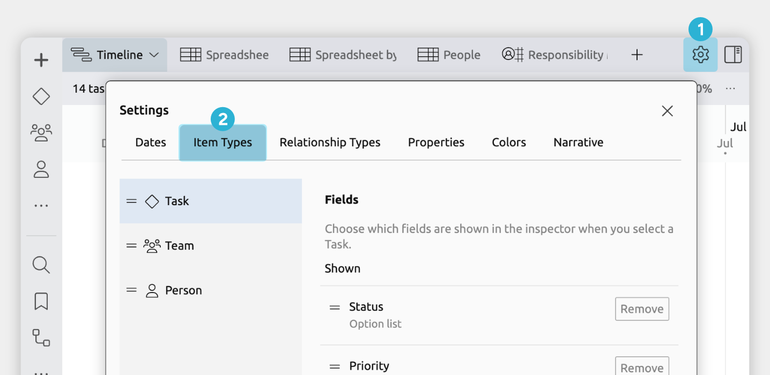Open the settings gear icon
The height and width of the screenshot is (375, 770).
pos(700,55)
